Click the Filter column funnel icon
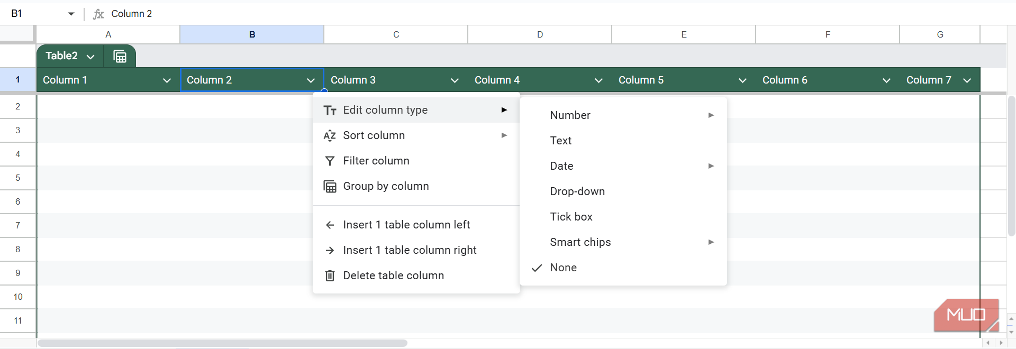Screen dimensions: 1016x349 pyautogui.click(x=330, y=161)
